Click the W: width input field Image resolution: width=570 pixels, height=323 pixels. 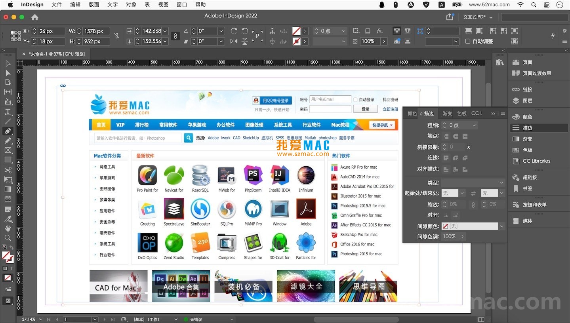97,31
